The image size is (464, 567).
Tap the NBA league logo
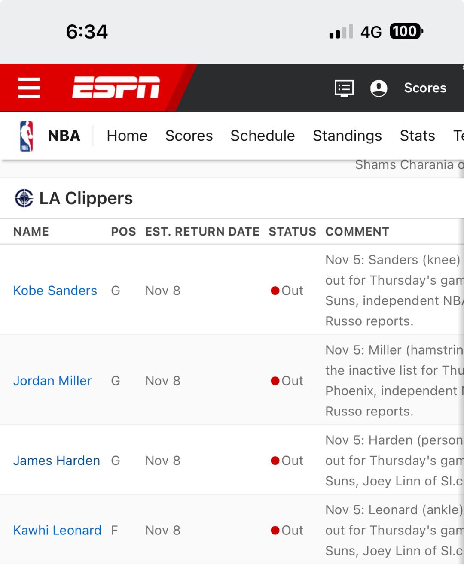click(27, 136)
